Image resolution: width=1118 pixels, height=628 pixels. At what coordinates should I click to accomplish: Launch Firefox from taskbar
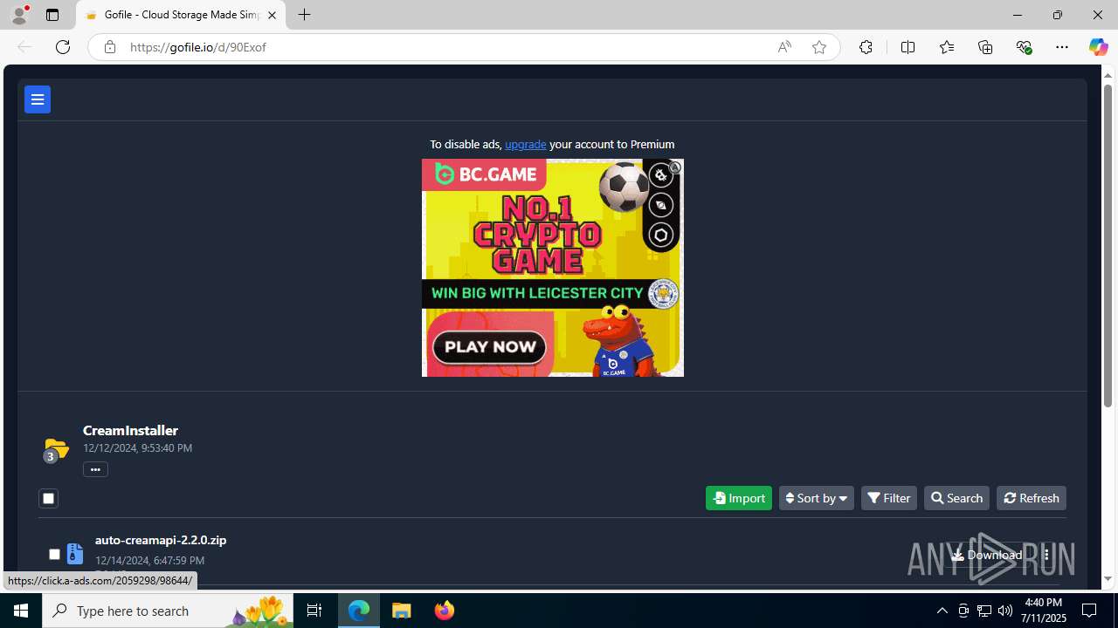[x=444, y=611]
